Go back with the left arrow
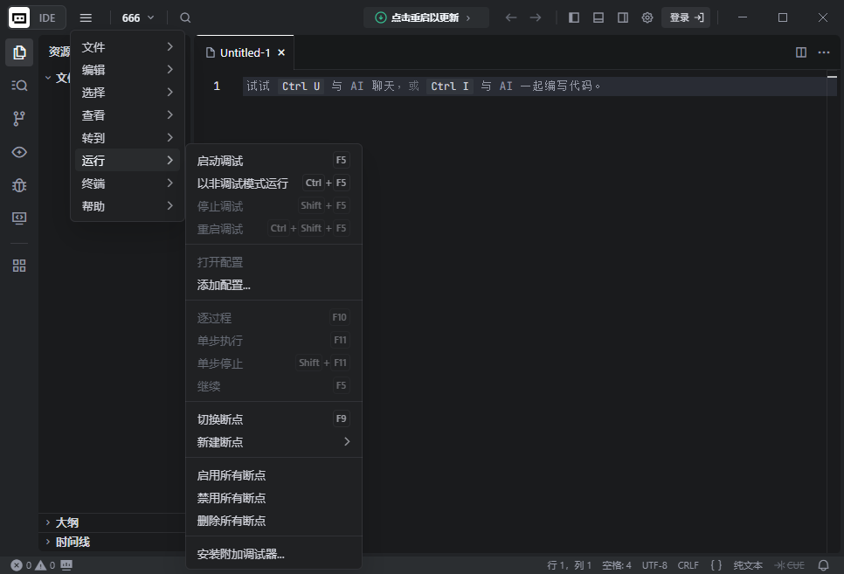The height and width of the screenshot is (574, 844). (511, 17)
